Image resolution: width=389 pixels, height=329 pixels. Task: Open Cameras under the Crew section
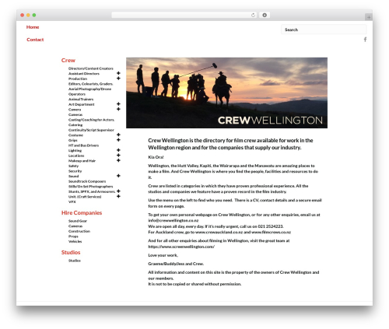click(75, 114)
